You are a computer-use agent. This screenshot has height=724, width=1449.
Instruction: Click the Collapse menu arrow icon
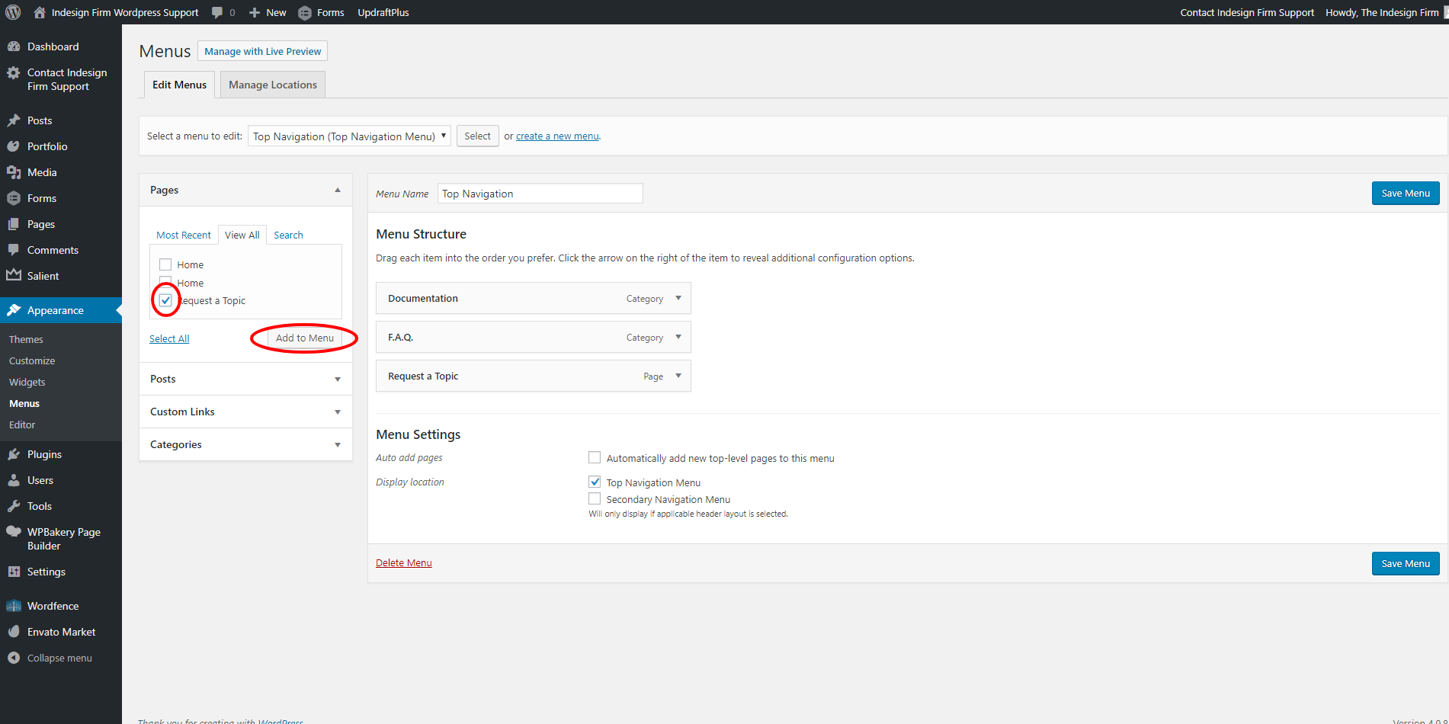[14, 658]
